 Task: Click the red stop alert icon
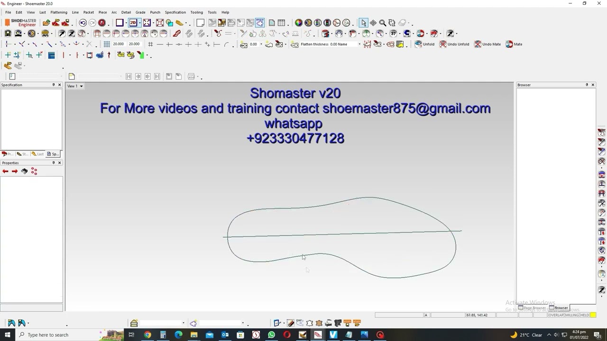(x=101, y=23)
